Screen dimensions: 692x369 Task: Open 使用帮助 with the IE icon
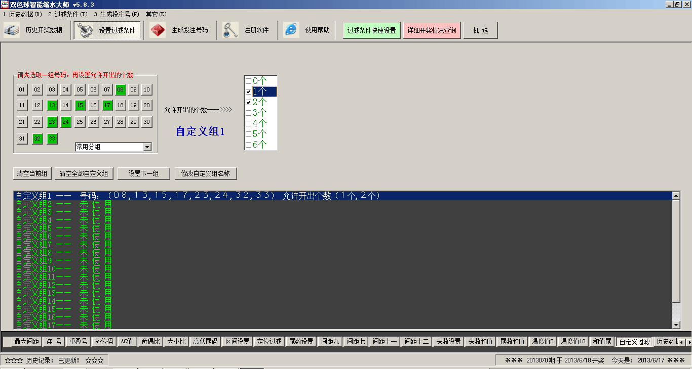click(307, 30)
